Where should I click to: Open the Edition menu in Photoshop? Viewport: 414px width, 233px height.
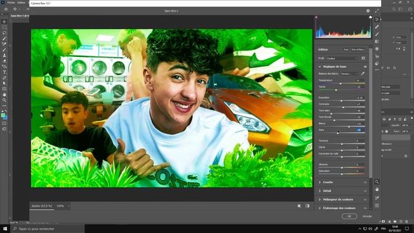tap(21, 3)
